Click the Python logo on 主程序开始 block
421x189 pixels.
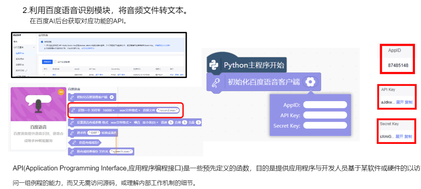point(214,65)
